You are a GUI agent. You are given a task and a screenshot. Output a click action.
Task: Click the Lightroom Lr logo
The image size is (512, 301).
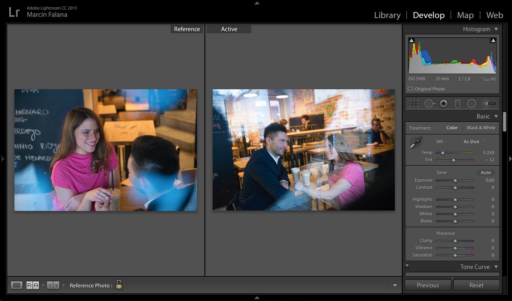14,12
